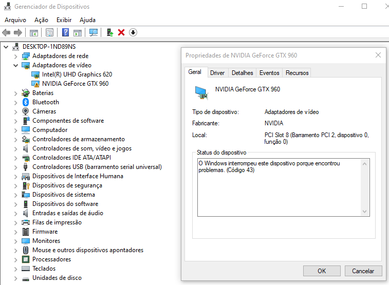Select Controladores IDE ATA/ATAPI

(x=71, y=158)
